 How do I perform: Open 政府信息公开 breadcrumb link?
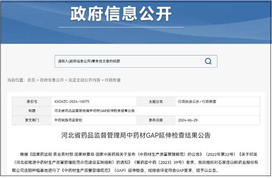[x=52, y=80]
